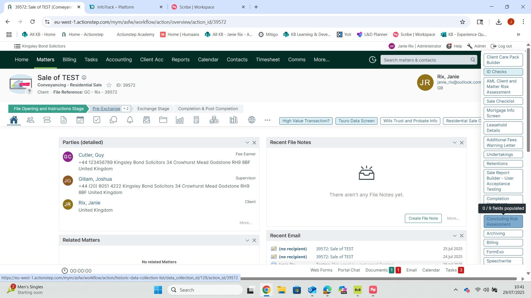Close the Related Matters panel

point(254,240)
